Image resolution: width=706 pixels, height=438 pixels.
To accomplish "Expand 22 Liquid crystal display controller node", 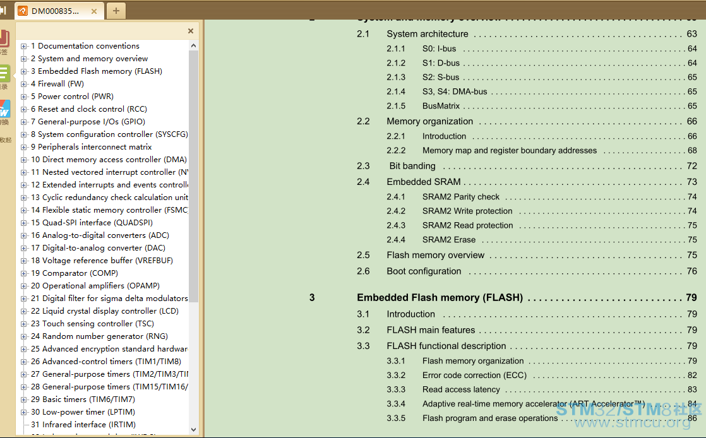I will tap(24, 311).
